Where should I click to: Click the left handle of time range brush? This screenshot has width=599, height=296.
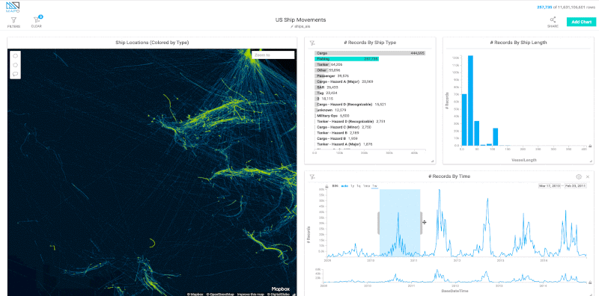[x=379, y=223]
